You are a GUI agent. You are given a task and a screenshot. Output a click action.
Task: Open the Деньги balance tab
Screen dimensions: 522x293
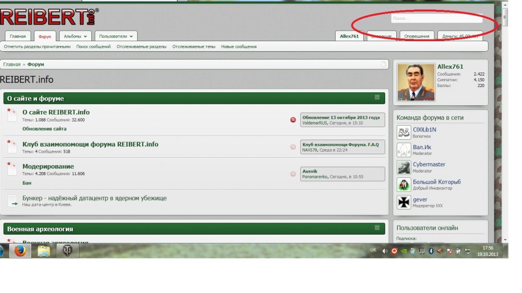460,36
